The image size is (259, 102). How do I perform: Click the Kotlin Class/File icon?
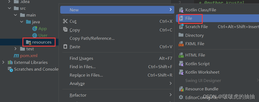click(181, 10)
